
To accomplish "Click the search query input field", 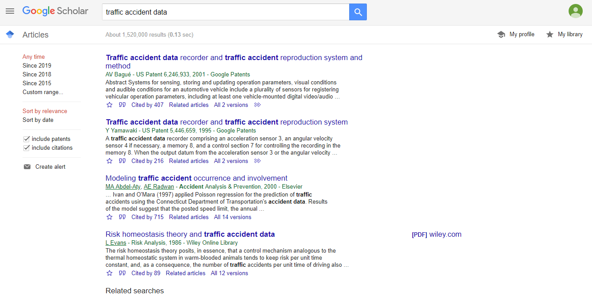I will [225, 12].
